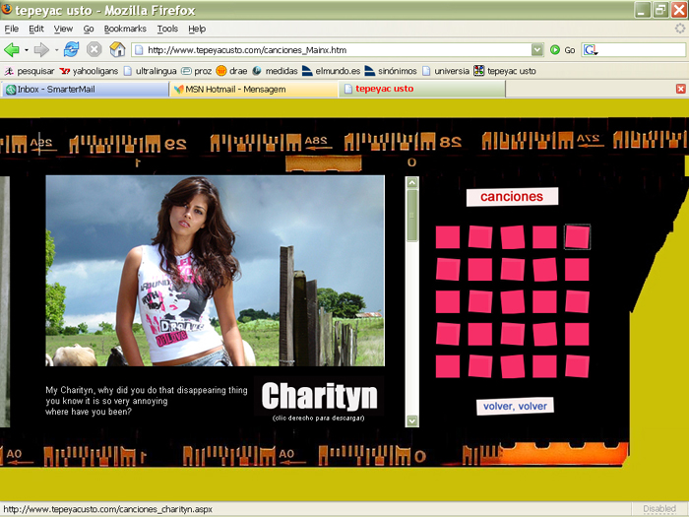Open the medidas bookmark
Image resolution: width=689 pixels, height=517 pixels.
click(275, 71)
